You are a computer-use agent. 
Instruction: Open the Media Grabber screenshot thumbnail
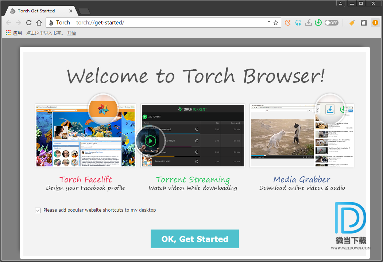[302, 135]
